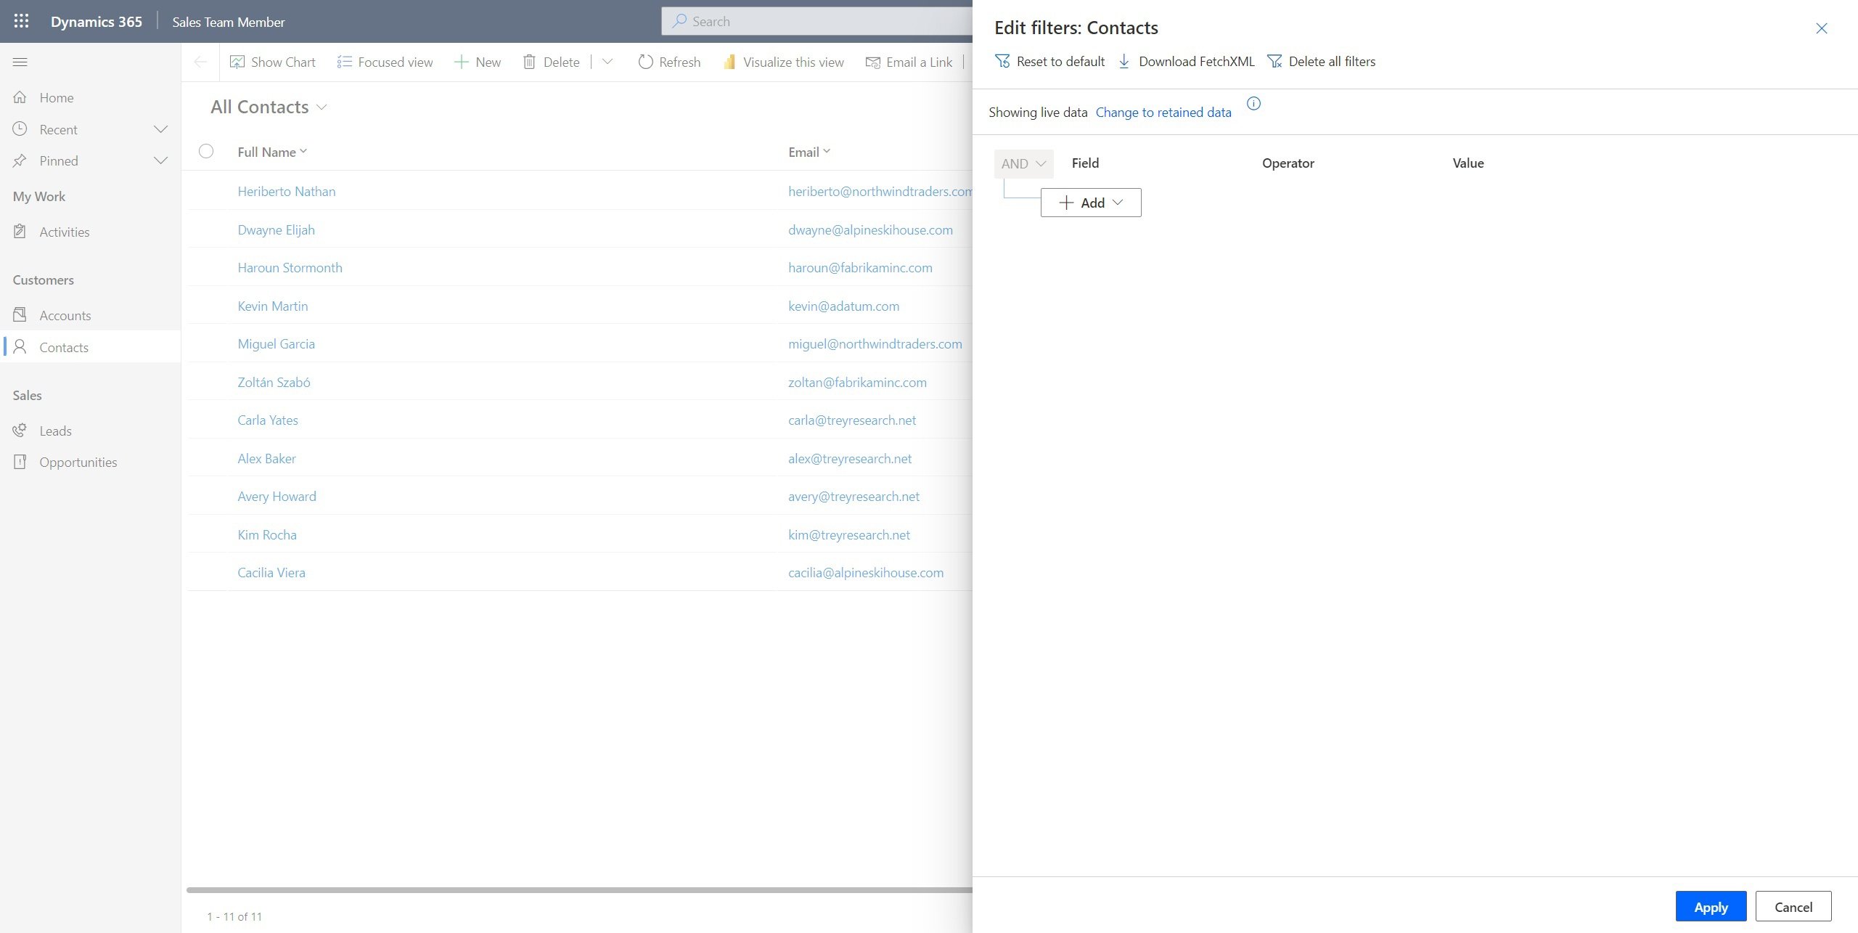Open Activities in the sidebar
Viewport: 1858px width, 933px height.
(x=65, y=232)
